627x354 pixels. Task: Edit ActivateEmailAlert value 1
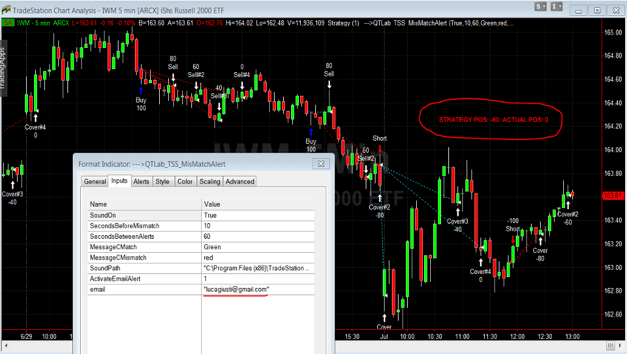pyautogui.click(x=258, y=279)
